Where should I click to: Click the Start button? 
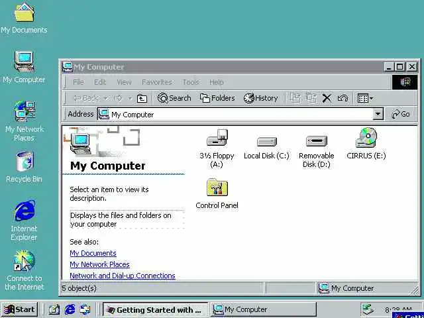tap(19, 309)
